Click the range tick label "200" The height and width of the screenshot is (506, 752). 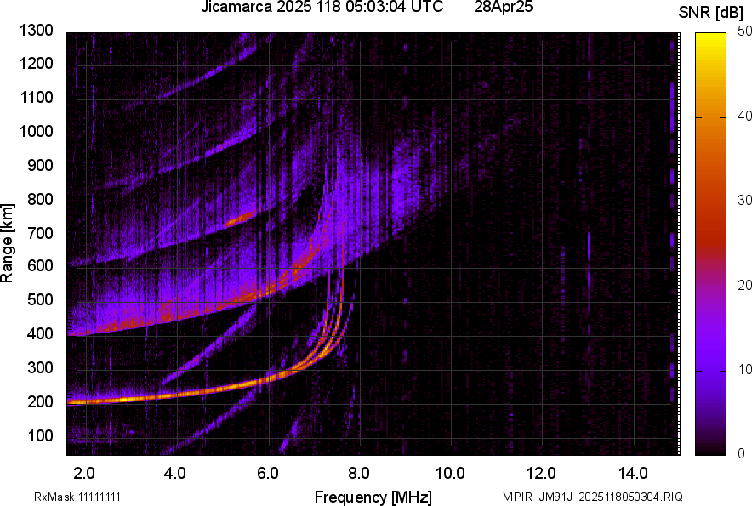pyautogui.click(x=40, y=401)
